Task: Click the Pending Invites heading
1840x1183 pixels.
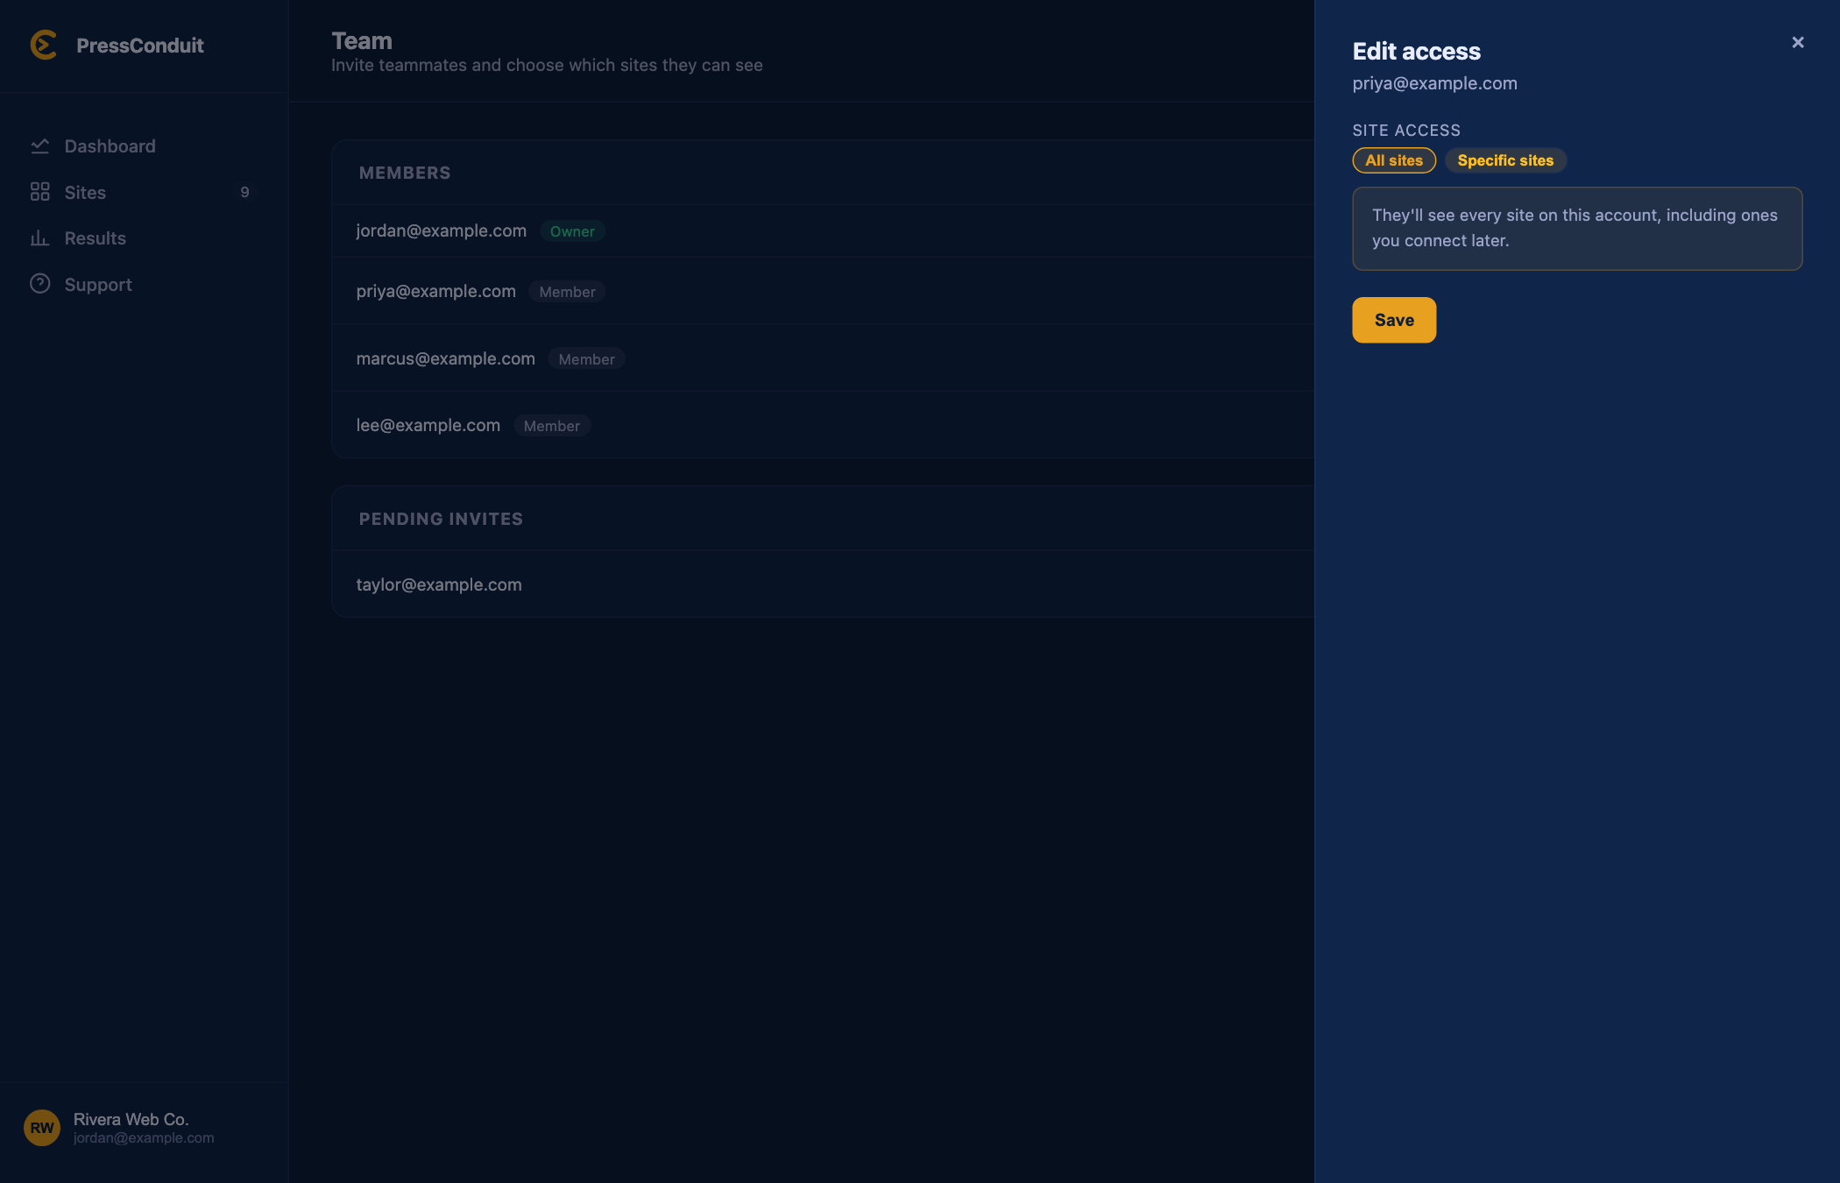Action: coord(441,519)
